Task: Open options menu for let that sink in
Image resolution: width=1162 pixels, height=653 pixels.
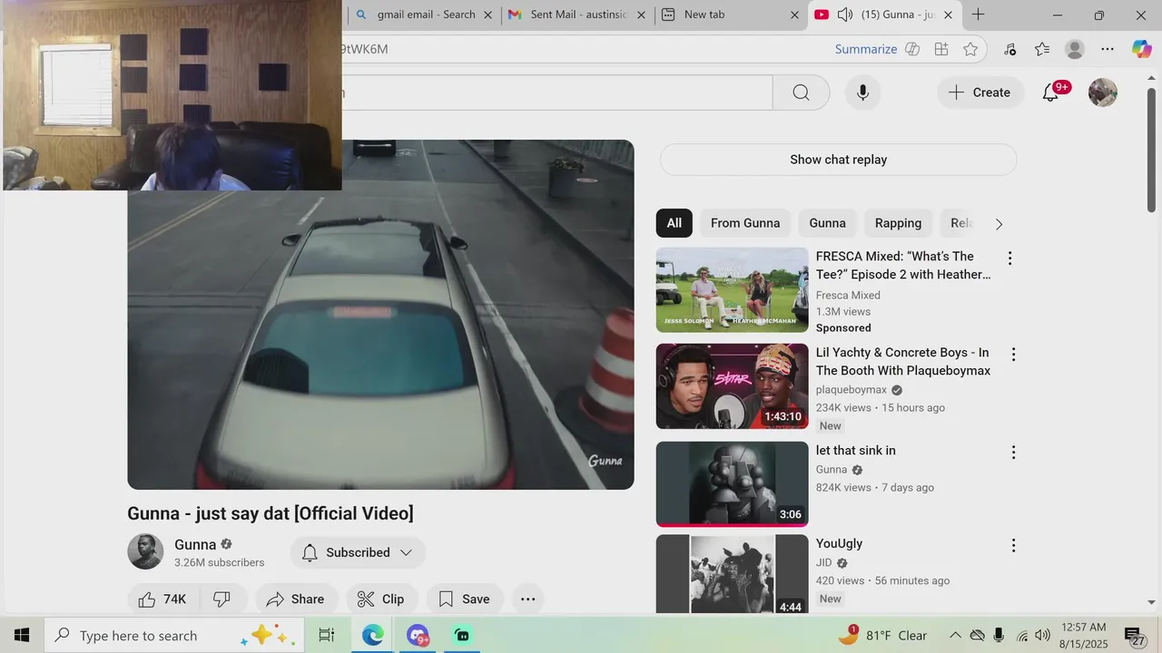Action: pos(1013,453)
